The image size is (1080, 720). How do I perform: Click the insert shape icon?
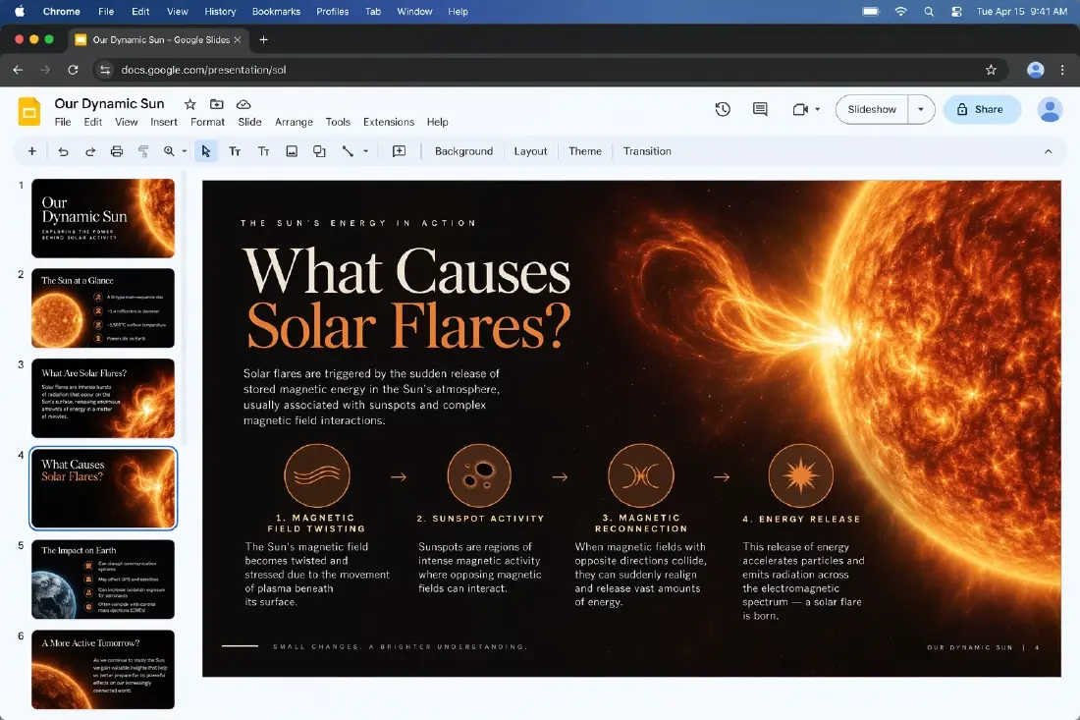coord(319,151)
